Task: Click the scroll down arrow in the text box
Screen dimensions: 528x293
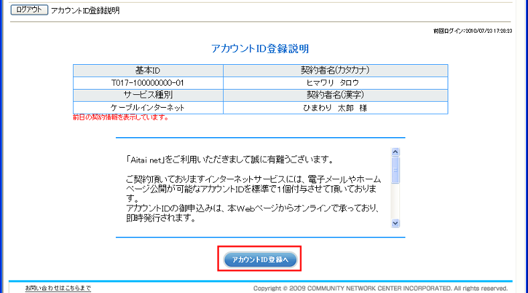Action: (x=395, y=223)
